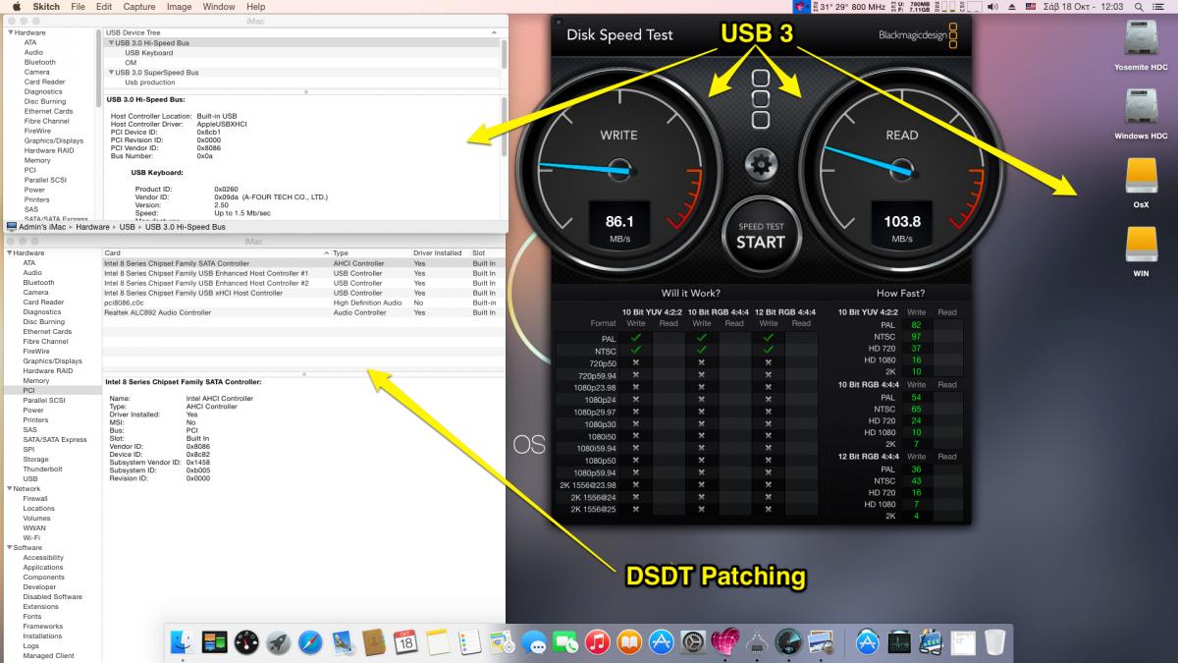Click volume speaker icon in menu bar
This screenshot has height=663, width=1178.
[992, 6]
